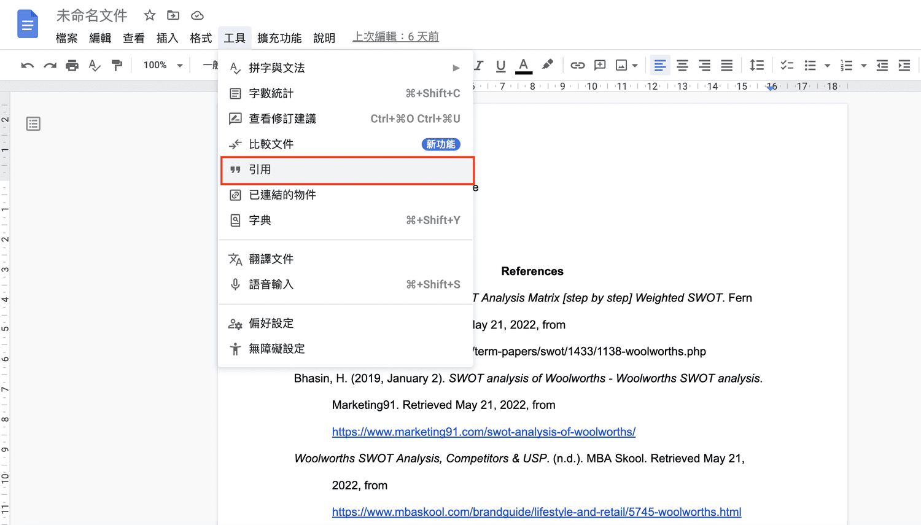Open the 查看 menu
The width and height of the screenshot is (921, 525).
[134, 38]
